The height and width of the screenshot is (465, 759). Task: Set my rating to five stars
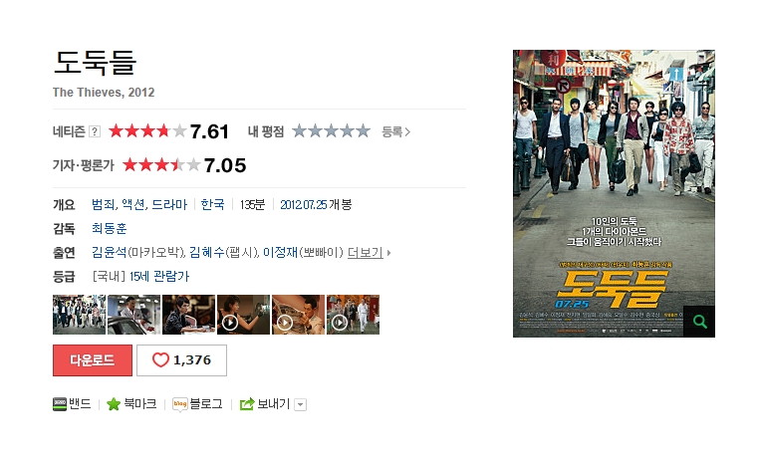[363, 131]
